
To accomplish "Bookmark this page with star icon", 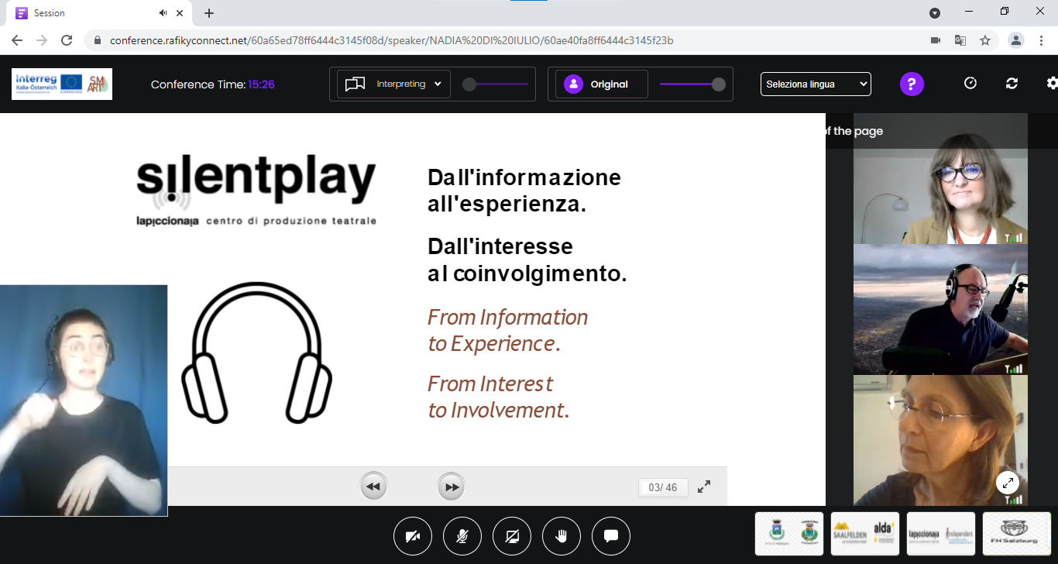I will tap(985, 40).
